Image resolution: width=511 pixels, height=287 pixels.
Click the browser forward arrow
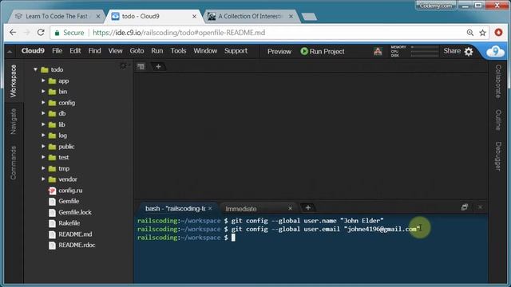26,33
